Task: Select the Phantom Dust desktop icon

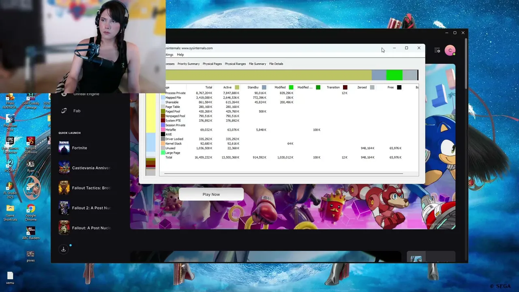Action: 10,122
